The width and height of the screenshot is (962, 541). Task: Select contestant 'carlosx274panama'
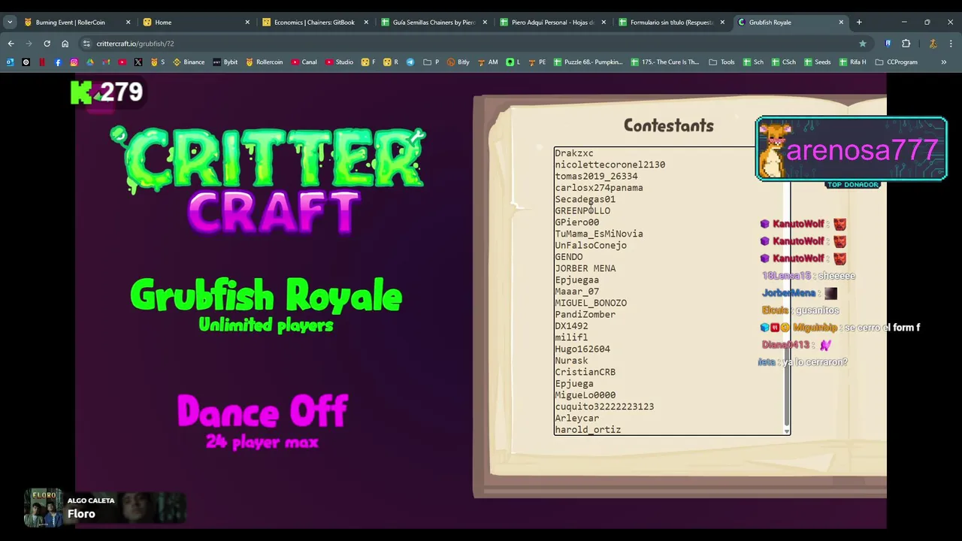tap(599, 188)
